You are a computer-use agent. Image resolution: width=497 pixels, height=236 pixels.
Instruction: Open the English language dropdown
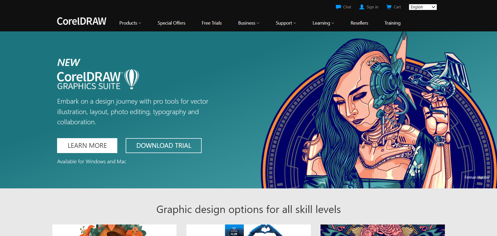(x=423, y=7)
